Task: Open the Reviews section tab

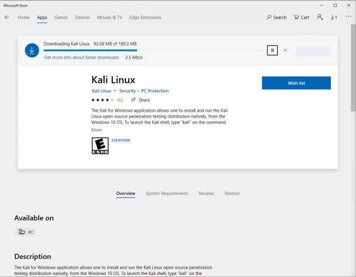Action: pos(206,193)
